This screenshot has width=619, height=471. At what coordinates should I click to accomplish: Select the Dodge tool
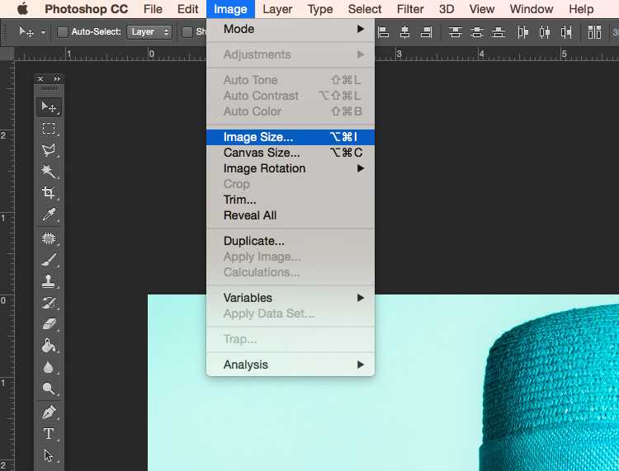(x=49, y=389)
